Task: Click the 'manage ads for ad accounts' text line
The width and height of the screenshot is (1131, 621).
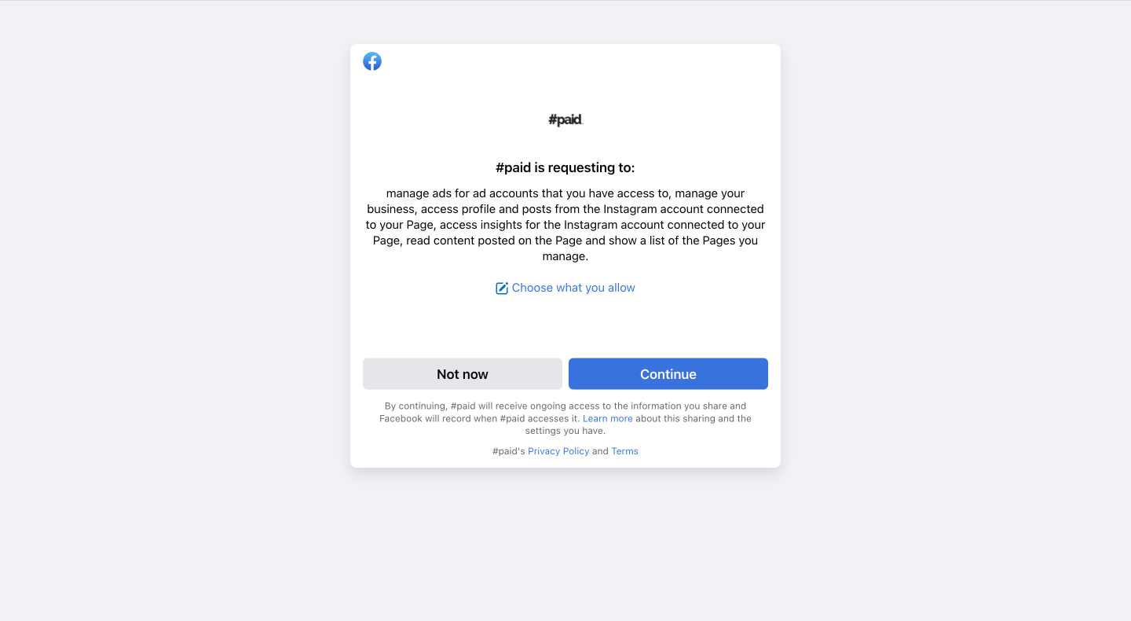Action: [x=565, y=193]
